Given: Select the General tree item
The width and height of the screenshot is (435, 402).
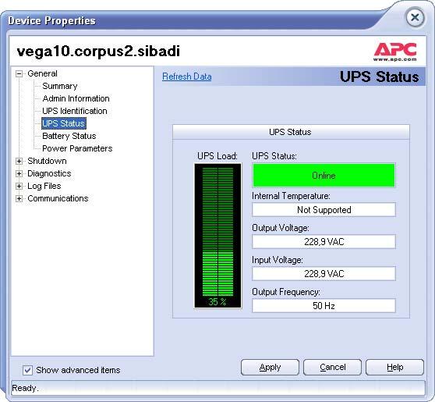Looking at the screenshot, I should tap(42, 73).
